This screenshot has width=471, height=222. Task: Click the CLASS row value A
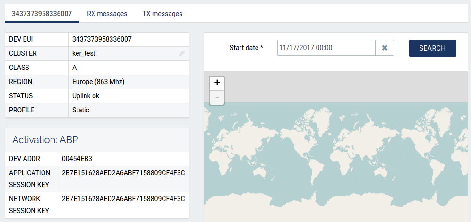(75, 68)
